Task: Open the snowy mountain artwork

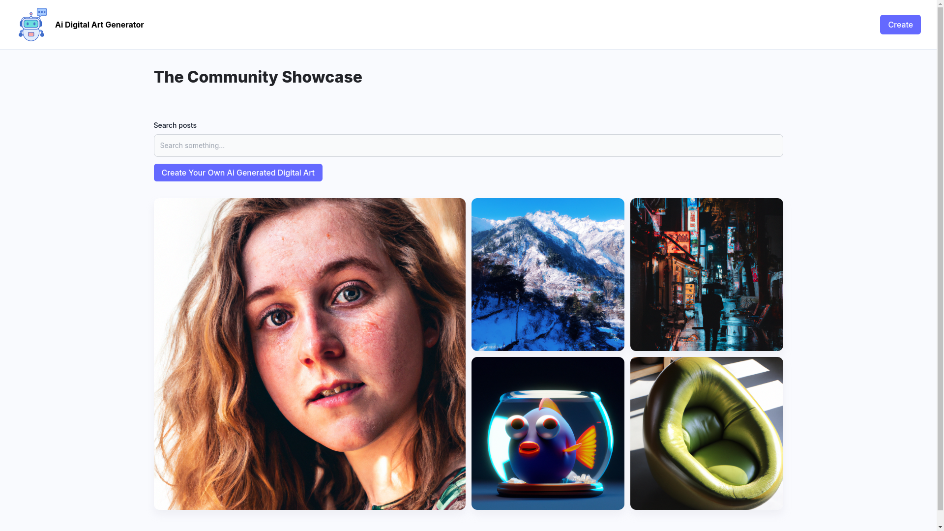Action: pos(548,274)
